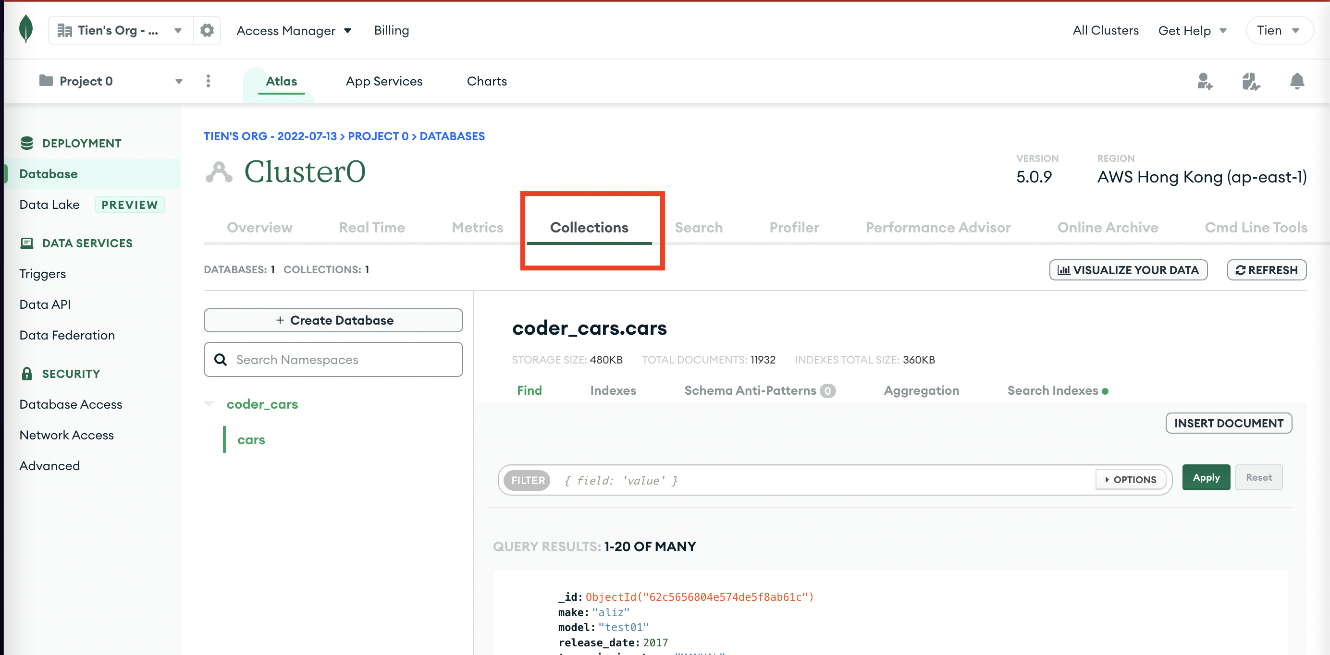Open the Project 0 selector dropdown

[111, 81]
